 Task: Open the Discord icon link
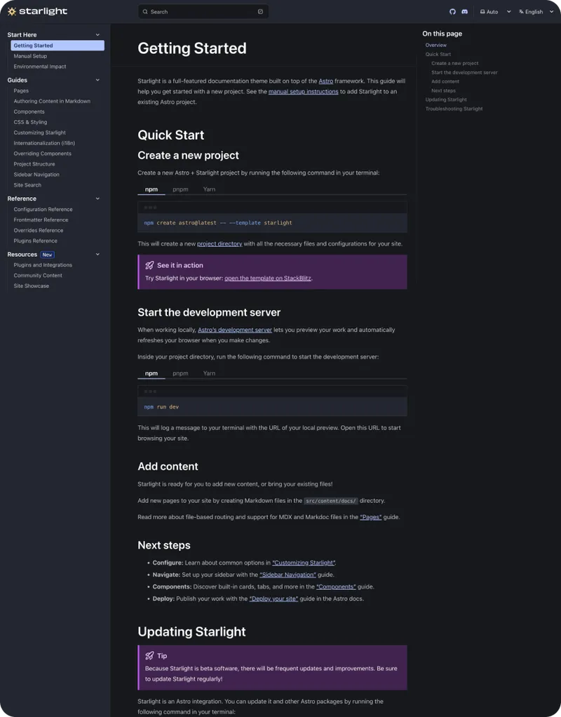pyautogui.click(x=464, y=12)
